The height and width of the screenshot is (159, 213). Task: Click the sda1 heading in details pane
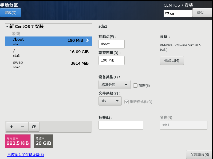103,26
